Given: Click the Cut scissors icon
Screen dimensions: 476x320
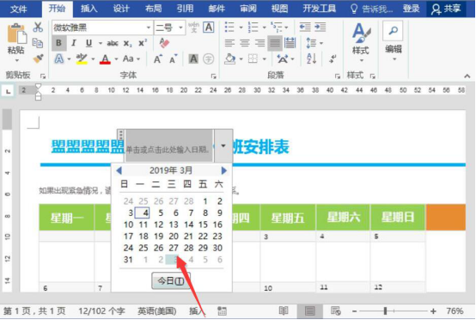Looking at the screenshot, I should tap(38, 28).
